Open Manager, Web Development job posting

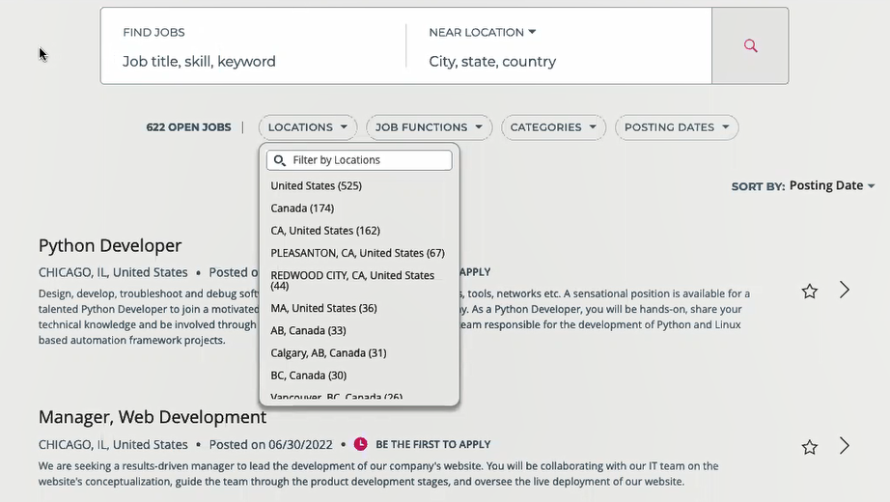[153, 417]
